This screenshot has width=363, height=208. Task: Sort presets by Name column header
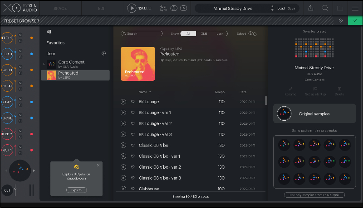tap(145, 92)
